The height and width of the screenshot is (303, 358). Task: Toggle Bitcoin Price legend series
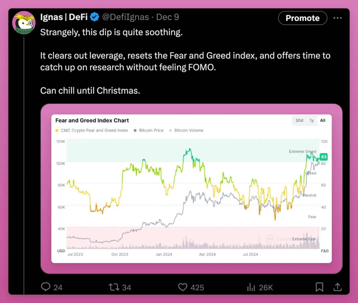coord(149,130)
